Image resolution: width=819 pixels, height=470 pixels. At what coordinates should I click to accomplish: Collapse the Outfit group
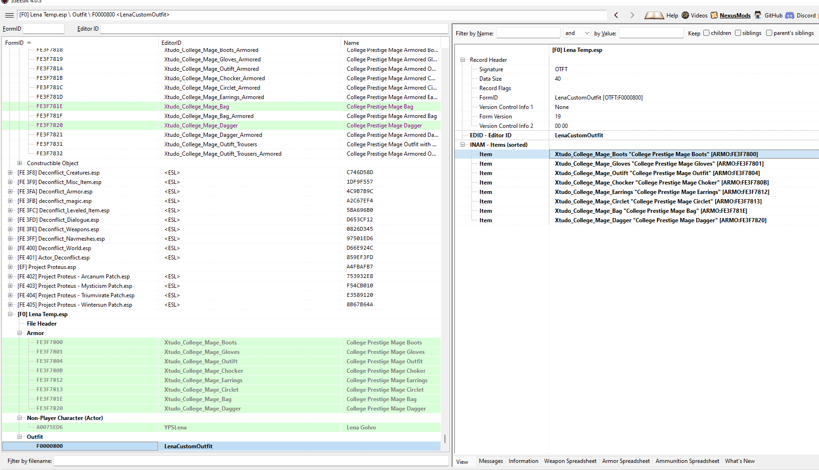(20, 437)
